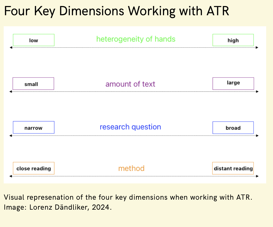The height and width of the screenshot is (227, 273).
Task: Select the blue 'broad' box
Action: 233,128
